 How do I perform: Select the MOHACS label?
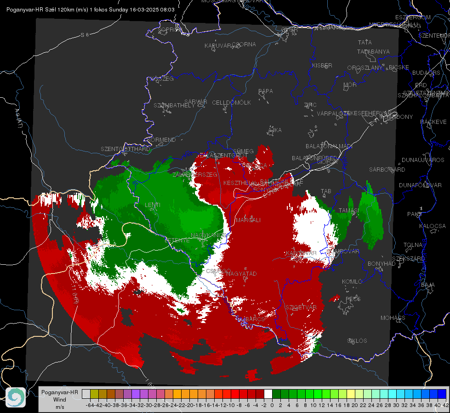point(393,318)
